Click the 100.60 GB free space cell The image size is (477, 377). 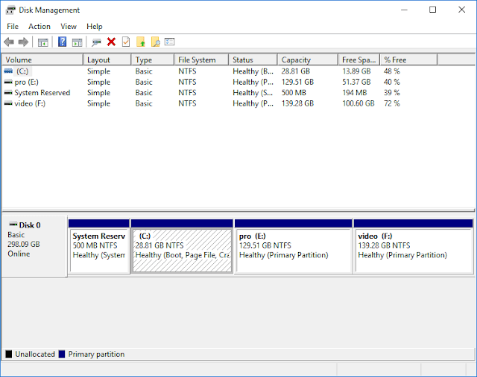point(358,103)
